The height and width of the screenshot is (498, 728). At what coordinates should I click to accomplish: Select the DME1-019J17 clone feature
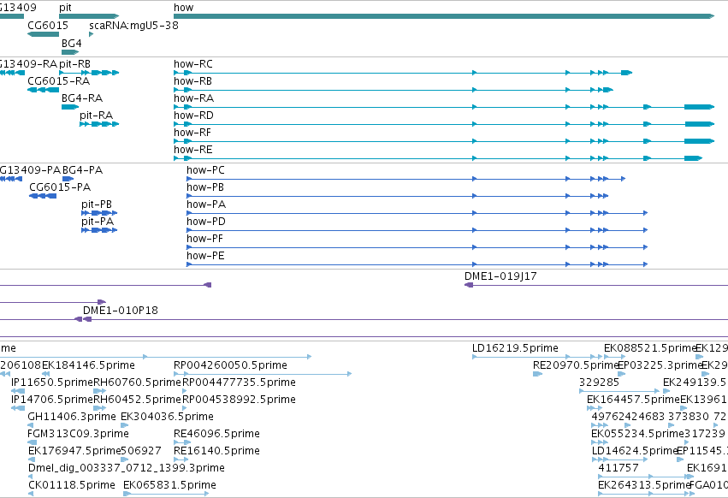click(596, 285)
